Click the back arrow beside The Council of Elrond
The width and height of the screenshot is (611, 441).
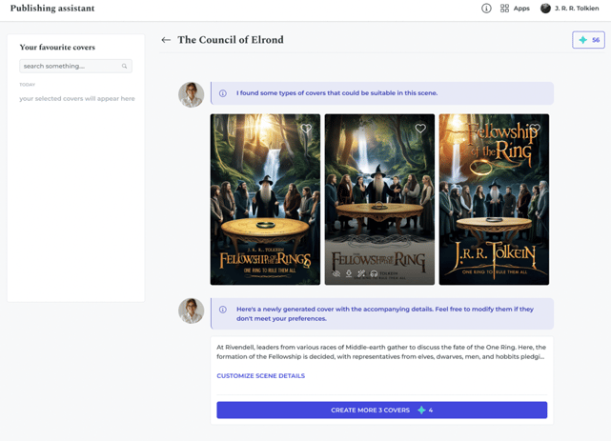pyautogui.click(x=166, y=40)
